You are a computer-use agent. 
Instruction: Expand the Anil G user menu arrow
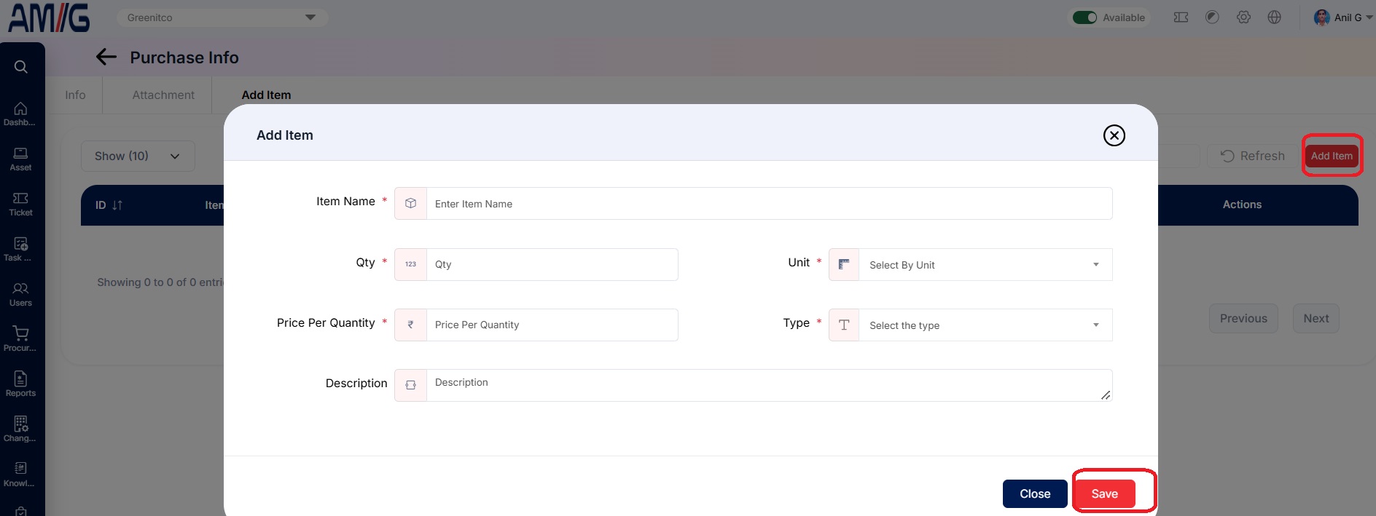point(1369,17)
